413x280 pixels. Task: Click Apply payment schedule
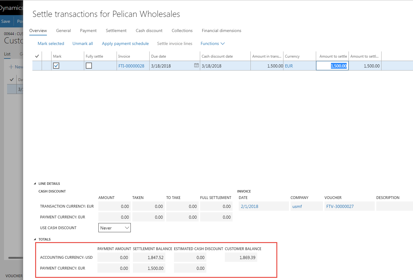point(125,43)
